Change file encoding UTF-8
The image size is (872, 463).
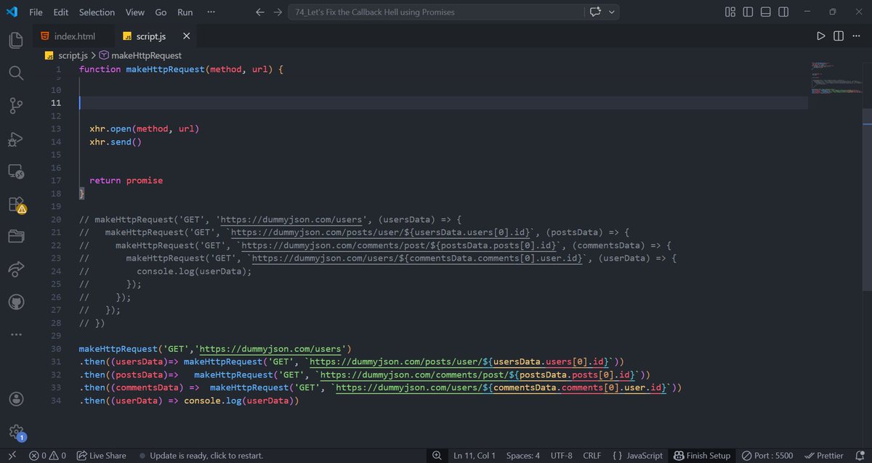pos(562,456)
